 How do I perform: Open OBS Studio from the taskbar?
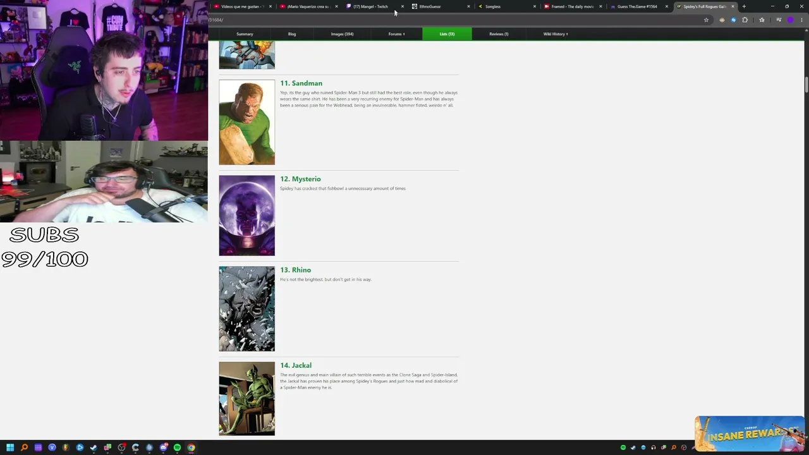121,447
